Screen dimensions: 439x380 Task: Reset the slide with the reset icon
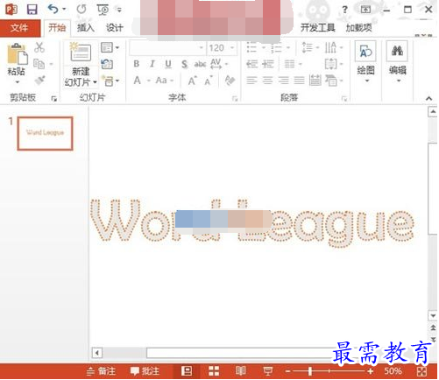[x=107, y=64]
